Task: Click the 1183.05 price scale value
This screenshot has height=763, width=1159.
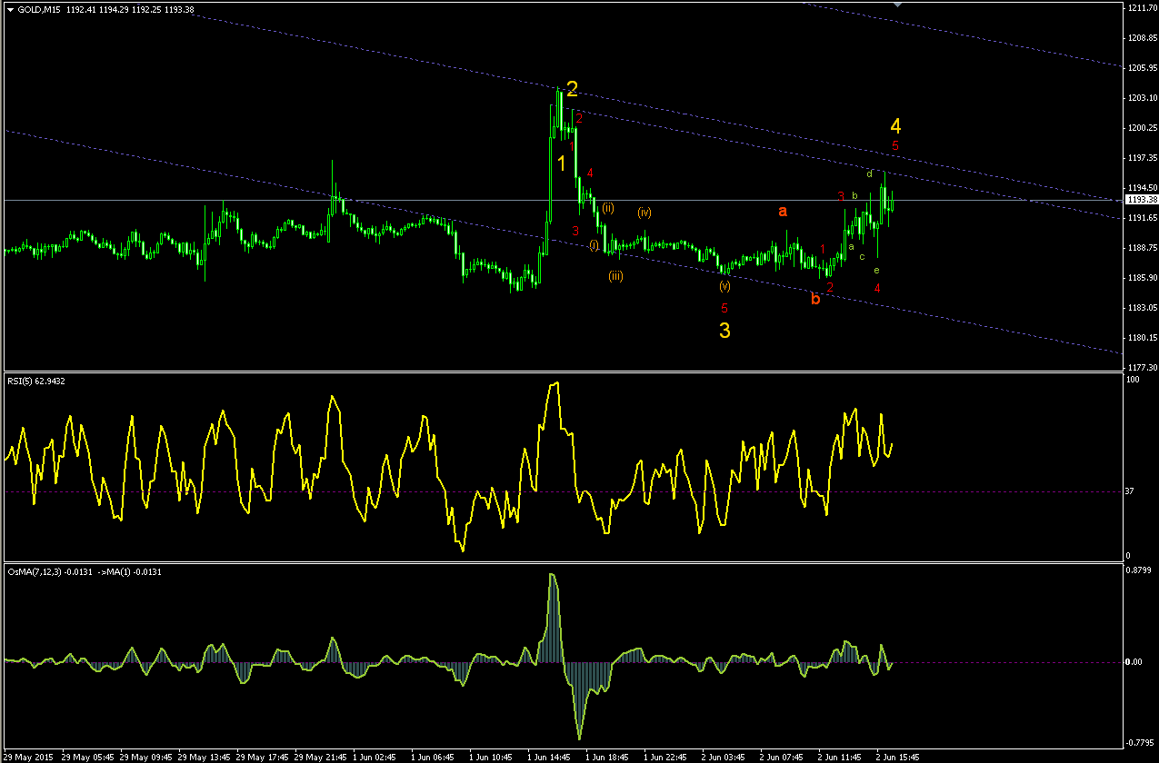Action: (x=1140, y=307)
